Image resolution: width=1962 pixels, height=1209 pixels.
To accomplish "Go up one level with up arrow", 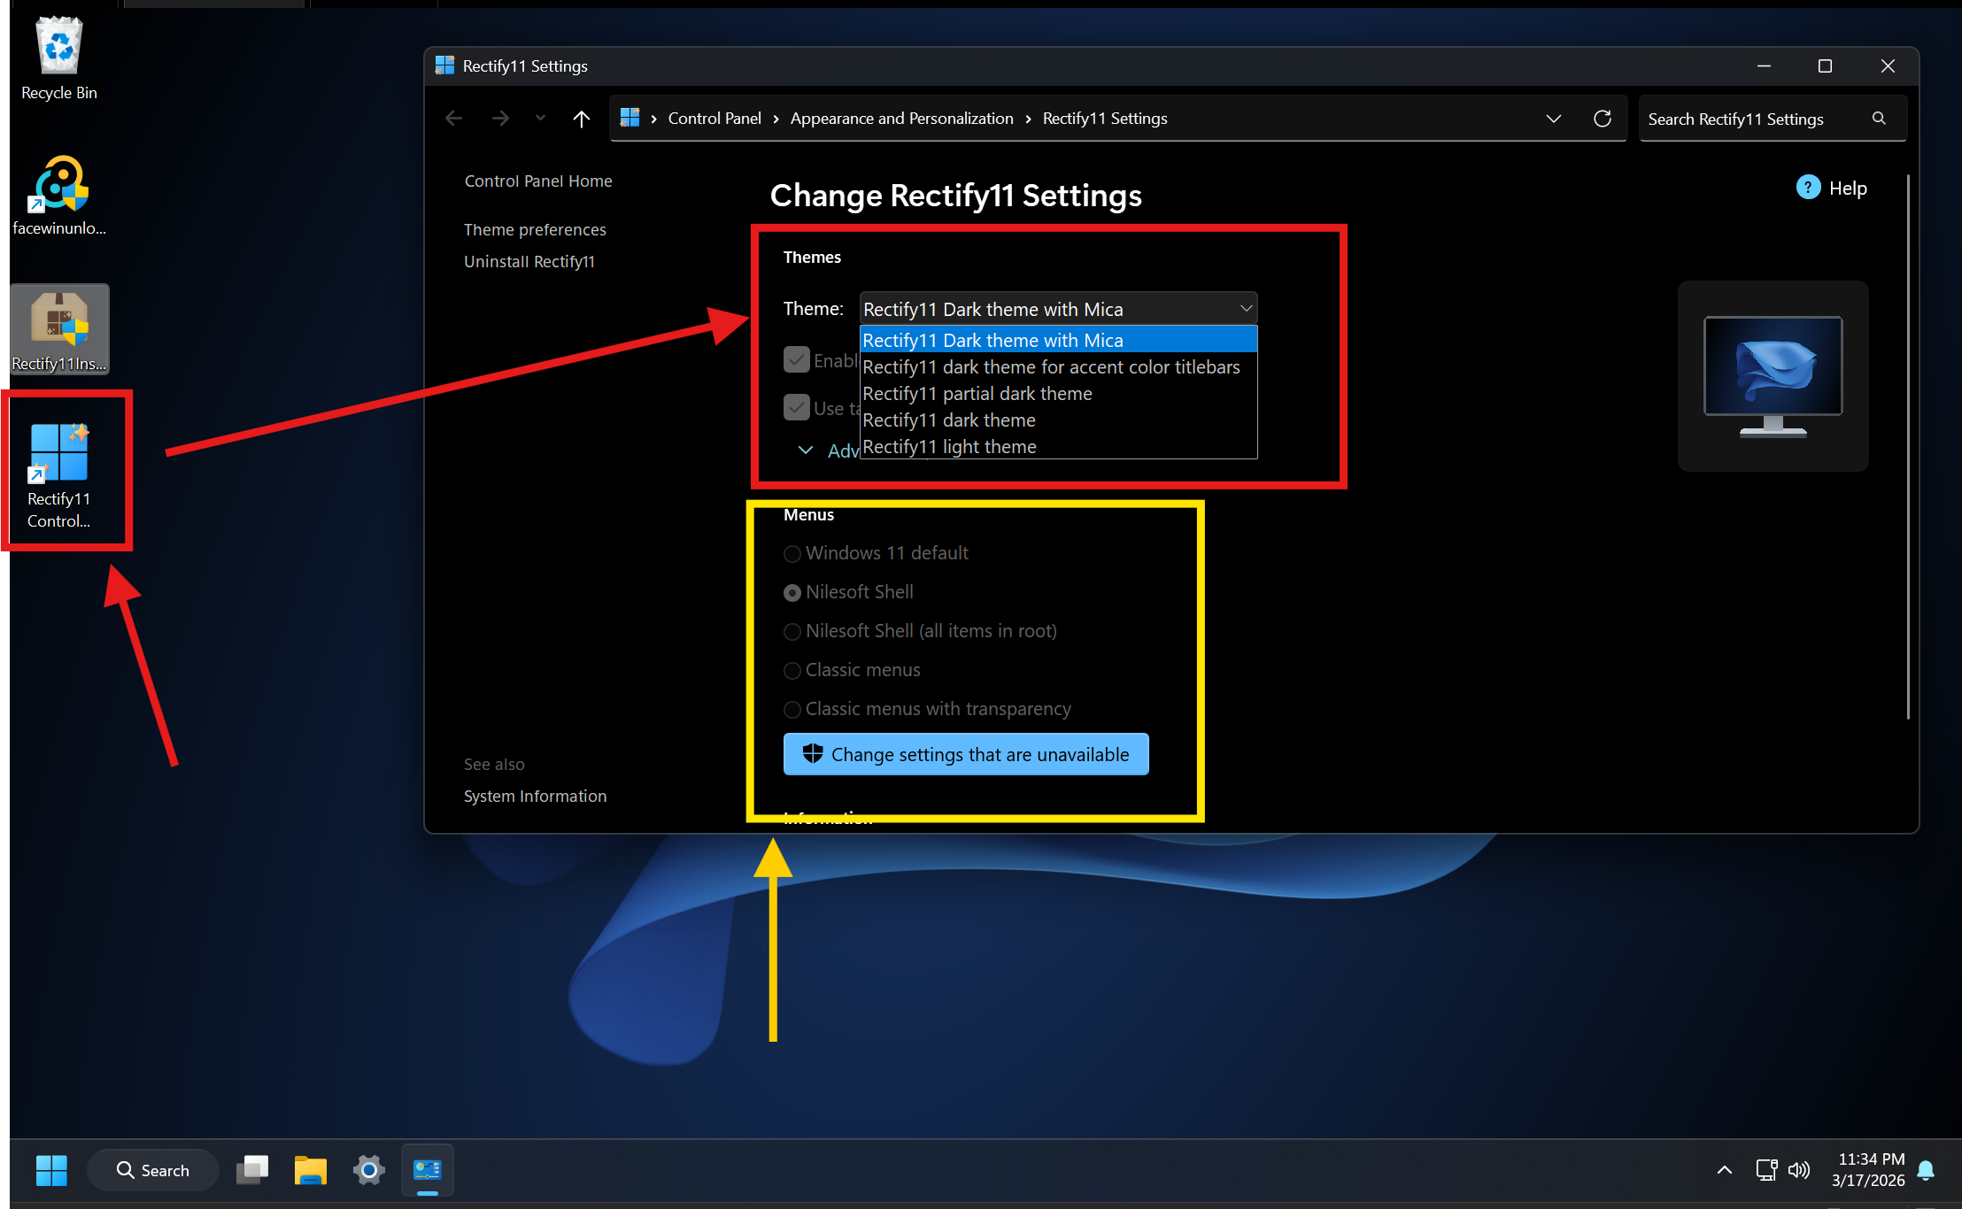I will tap(581, 119).
